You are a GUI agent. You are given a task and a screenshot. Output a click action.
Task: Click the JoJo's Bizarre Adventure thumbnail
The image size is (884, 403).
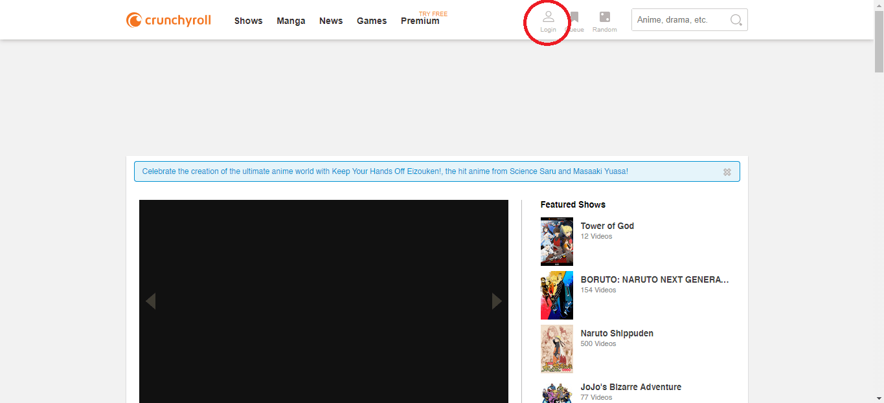[557, 391]
